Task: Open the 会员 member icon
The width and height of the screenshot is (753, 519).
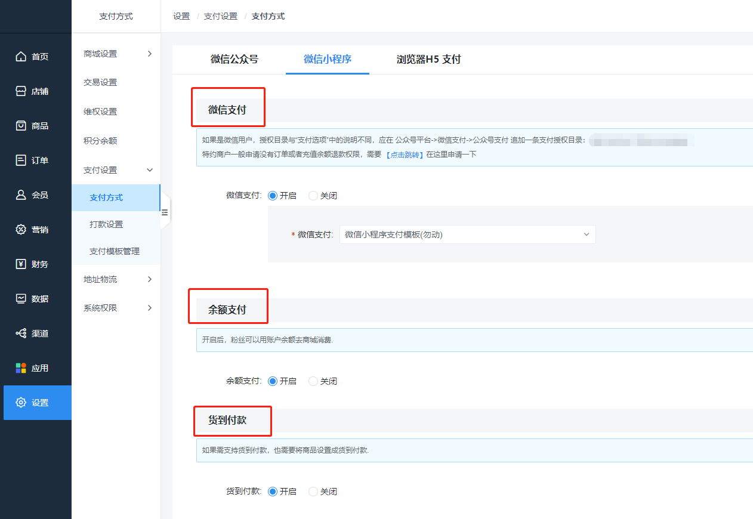Action: click(21, 195)
